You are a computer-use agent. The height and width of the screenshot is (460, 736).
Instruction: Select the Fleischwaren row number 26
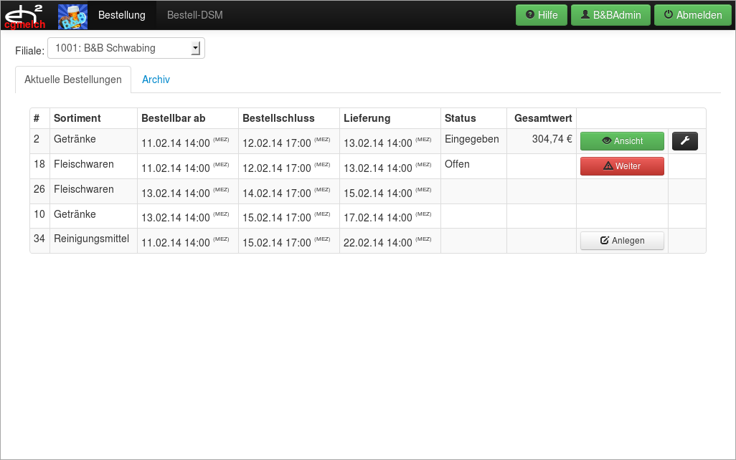pyautogui.click(x=39, y=190)
